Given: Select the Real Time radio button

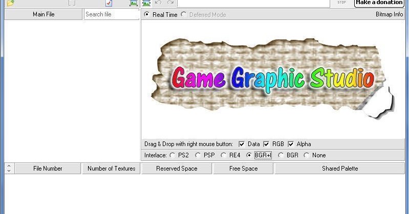Looking at the screenshot, I should 146,14.
